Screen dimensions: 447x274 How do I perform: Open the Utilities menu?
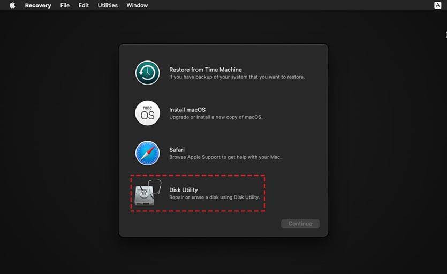pyautogui.click(x=109, y=5)
